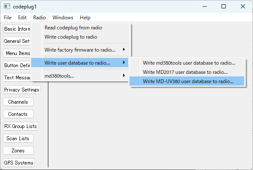Image resolution: width=253 pixels, height=170 pixels.
Task: Select Write MD2017 user database to radio
Action: pyautogui.click(x=185, y=72)
